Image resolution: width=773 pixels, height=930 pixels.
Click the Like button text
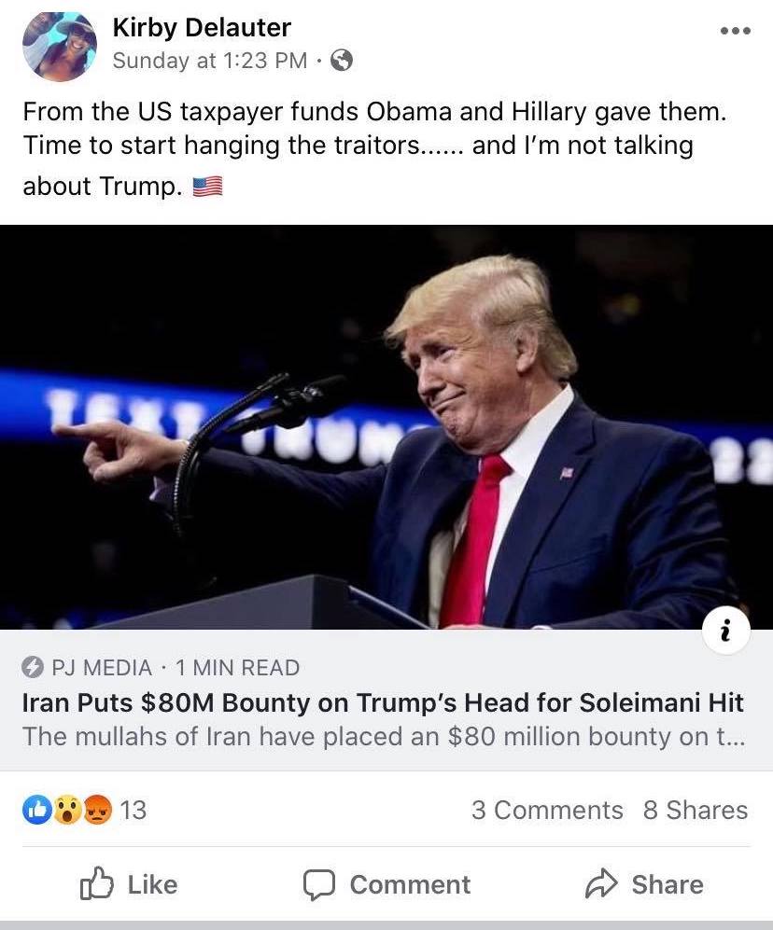click(152, 884)
